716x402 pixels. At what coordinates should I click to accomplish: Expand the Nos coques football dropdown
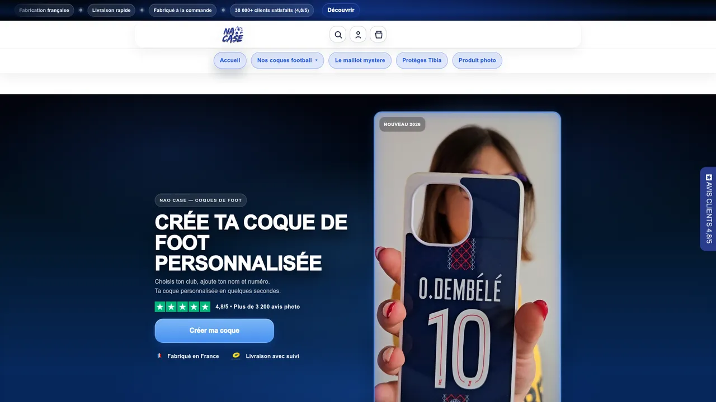click(x=287, y=60)
